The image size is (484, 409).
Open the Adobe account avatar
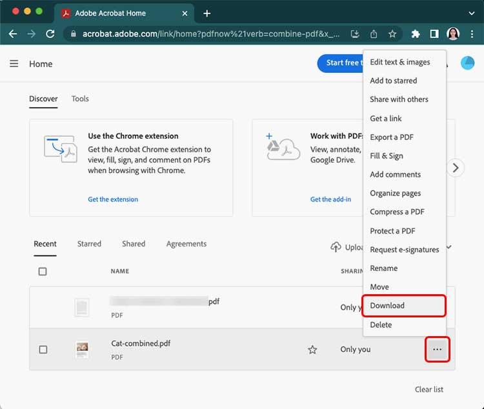[467, 63]
